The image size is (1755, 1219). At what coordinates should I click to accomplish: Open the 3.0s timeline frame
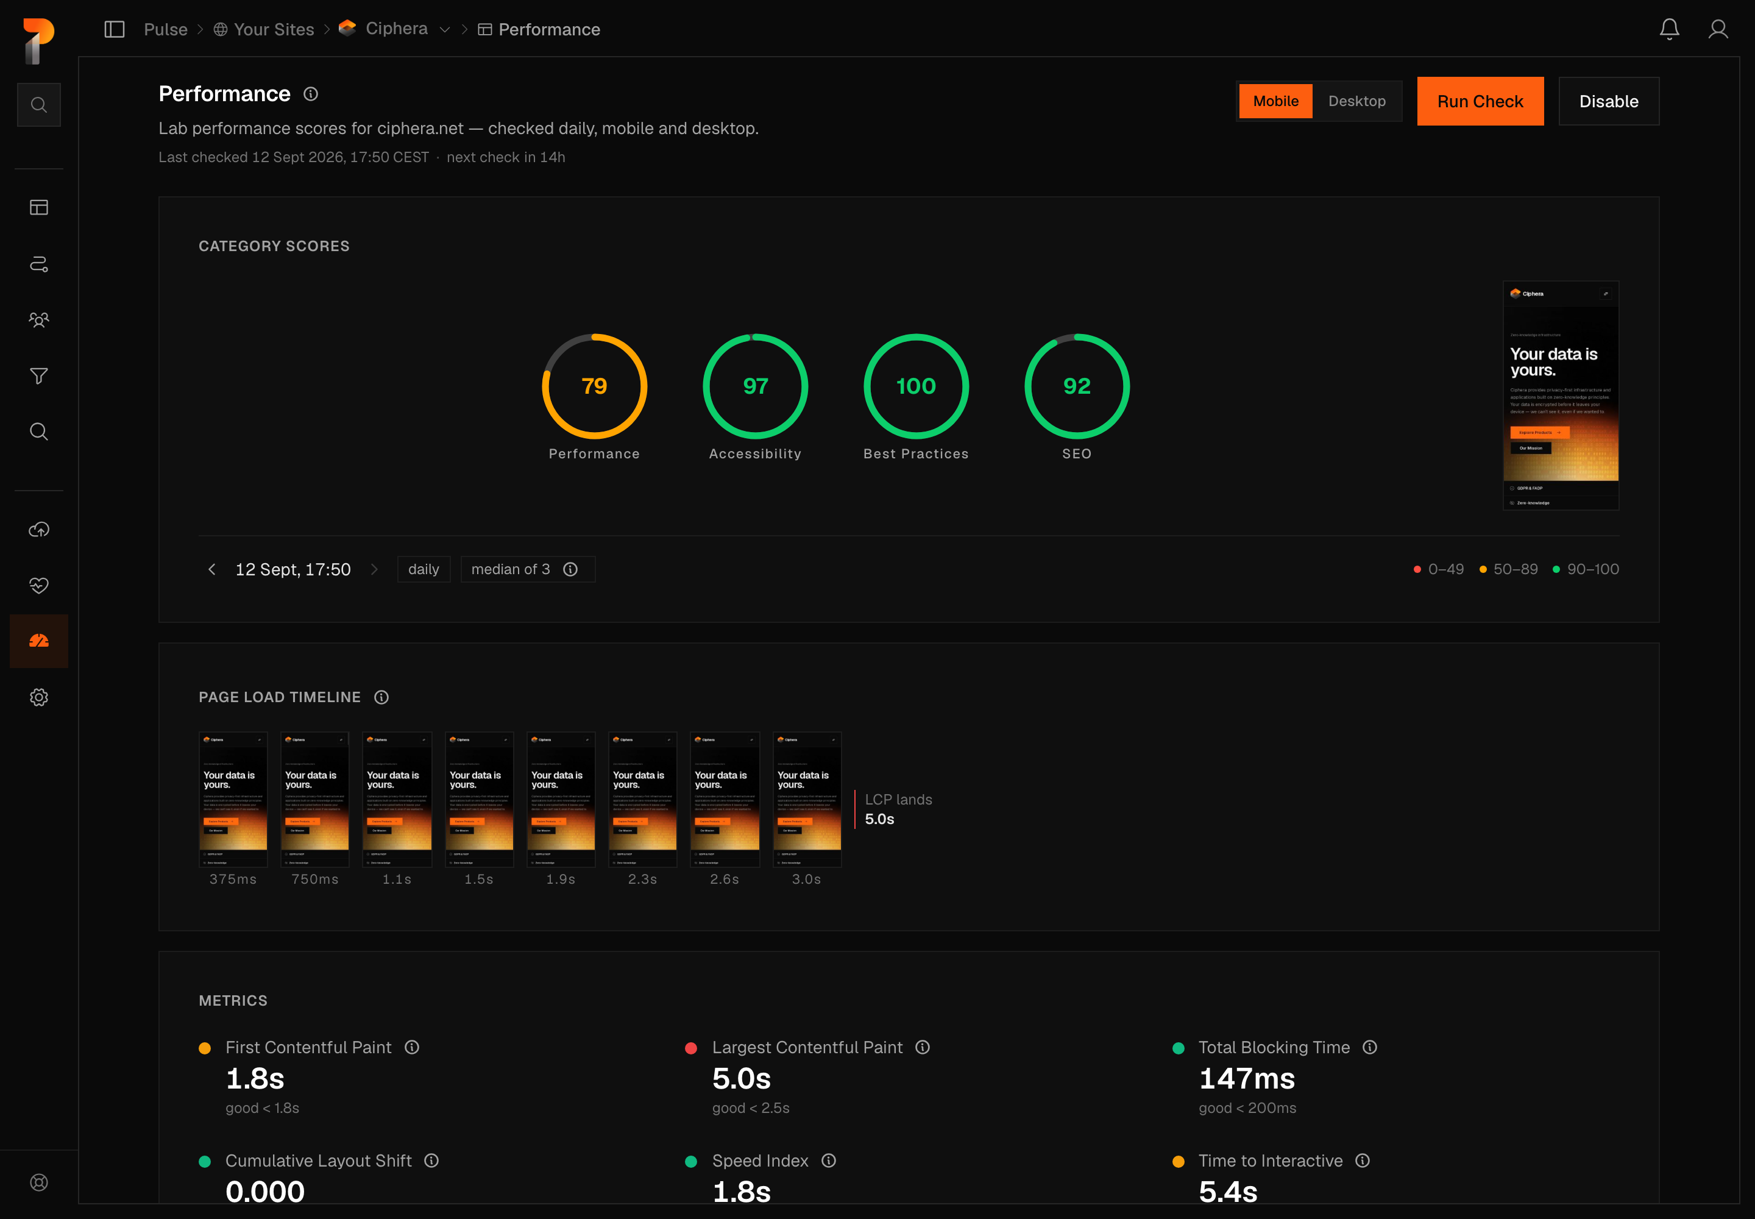click(806, 800)
